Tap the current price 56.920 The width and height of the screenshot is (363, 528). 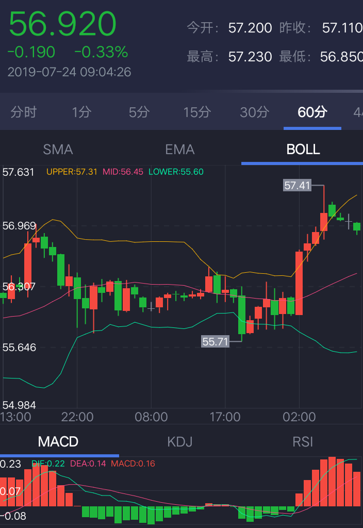click(63, 24)
